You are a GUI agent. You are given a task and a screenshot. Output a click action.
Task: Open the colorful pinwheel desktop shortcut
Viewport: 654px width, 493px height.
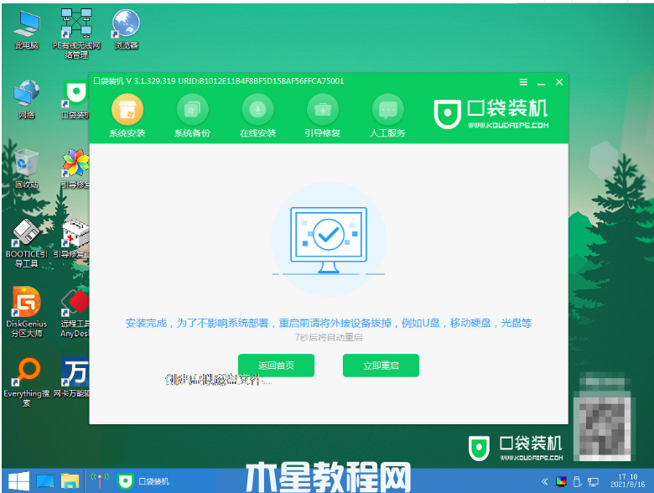click(x=75, y=169)
